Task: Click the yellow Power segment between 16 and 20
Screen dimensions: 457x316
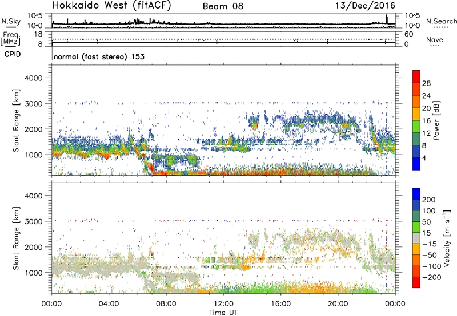Action: pyautogui.click(x=416, y=114)
